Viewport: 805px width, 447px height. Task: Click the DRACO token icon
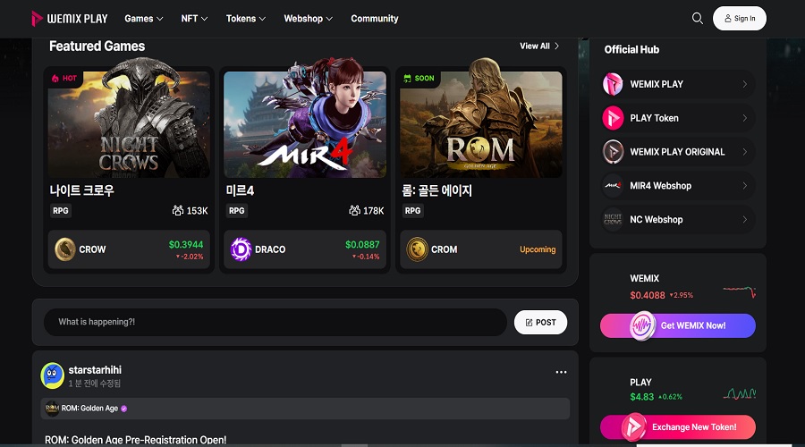(x=241, y=249)
